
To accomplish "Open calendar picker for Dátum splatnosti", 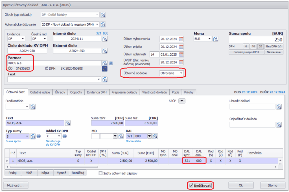I will [x=181, y=54].
